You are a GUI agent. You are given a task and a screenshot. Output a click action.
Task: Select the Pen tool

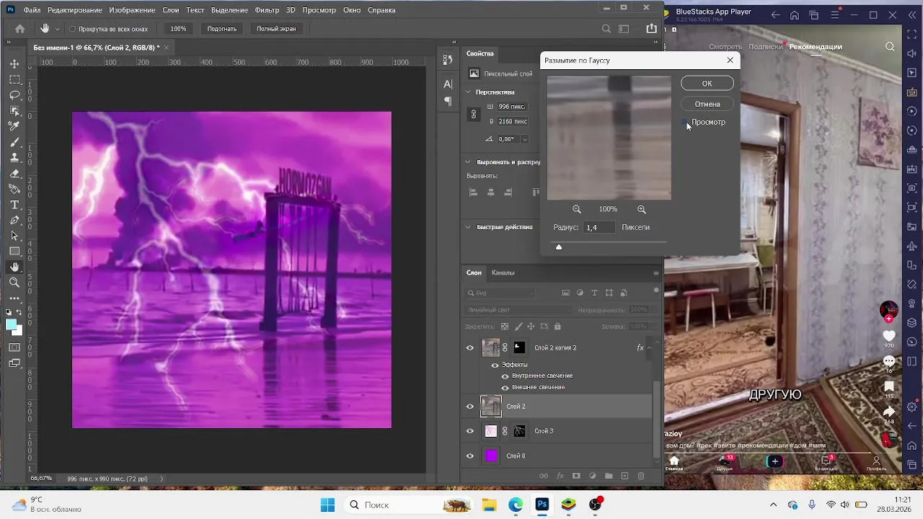(x=14, y=220)
